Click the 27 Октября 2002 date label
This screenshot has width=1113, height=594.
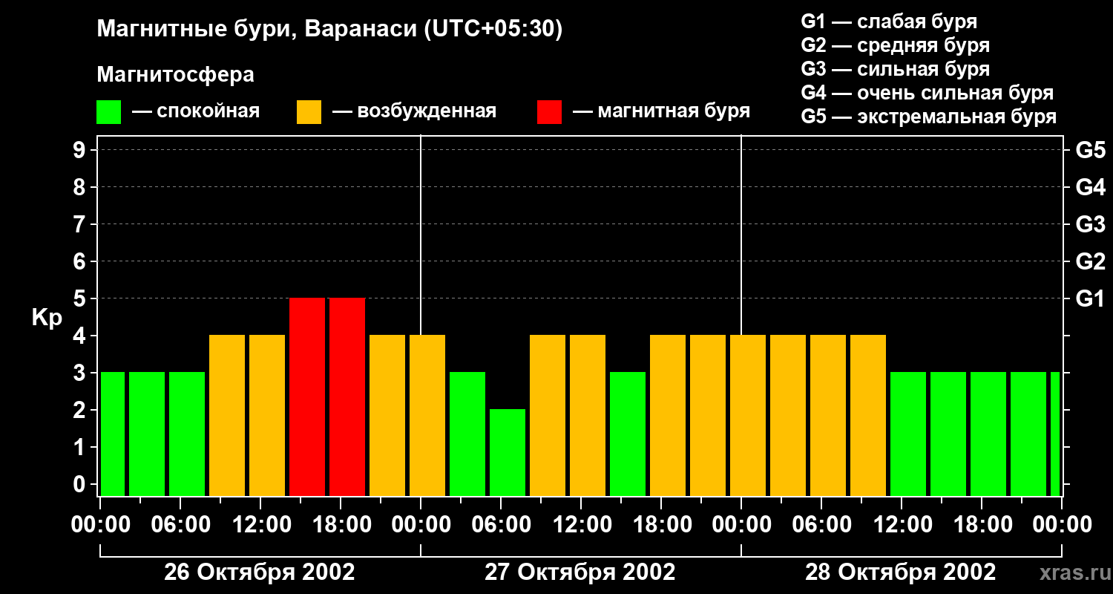580,572
